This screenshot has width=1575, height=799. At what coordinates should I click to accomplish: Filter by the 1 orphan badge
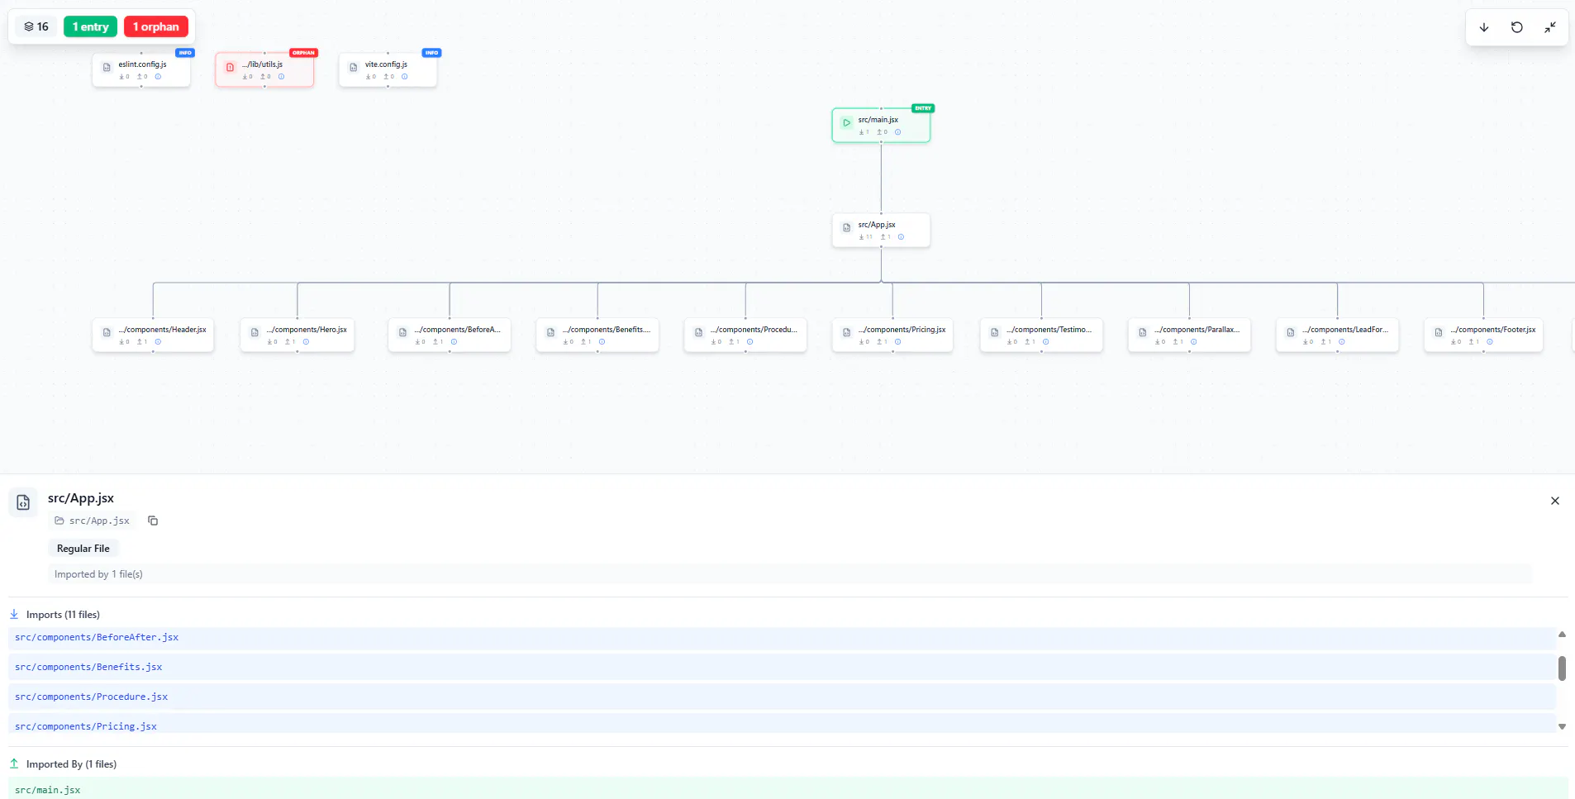pos(156,26)
